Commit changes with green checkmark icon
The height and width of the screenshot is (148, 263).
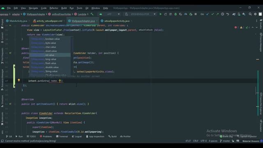click(212, 14)
